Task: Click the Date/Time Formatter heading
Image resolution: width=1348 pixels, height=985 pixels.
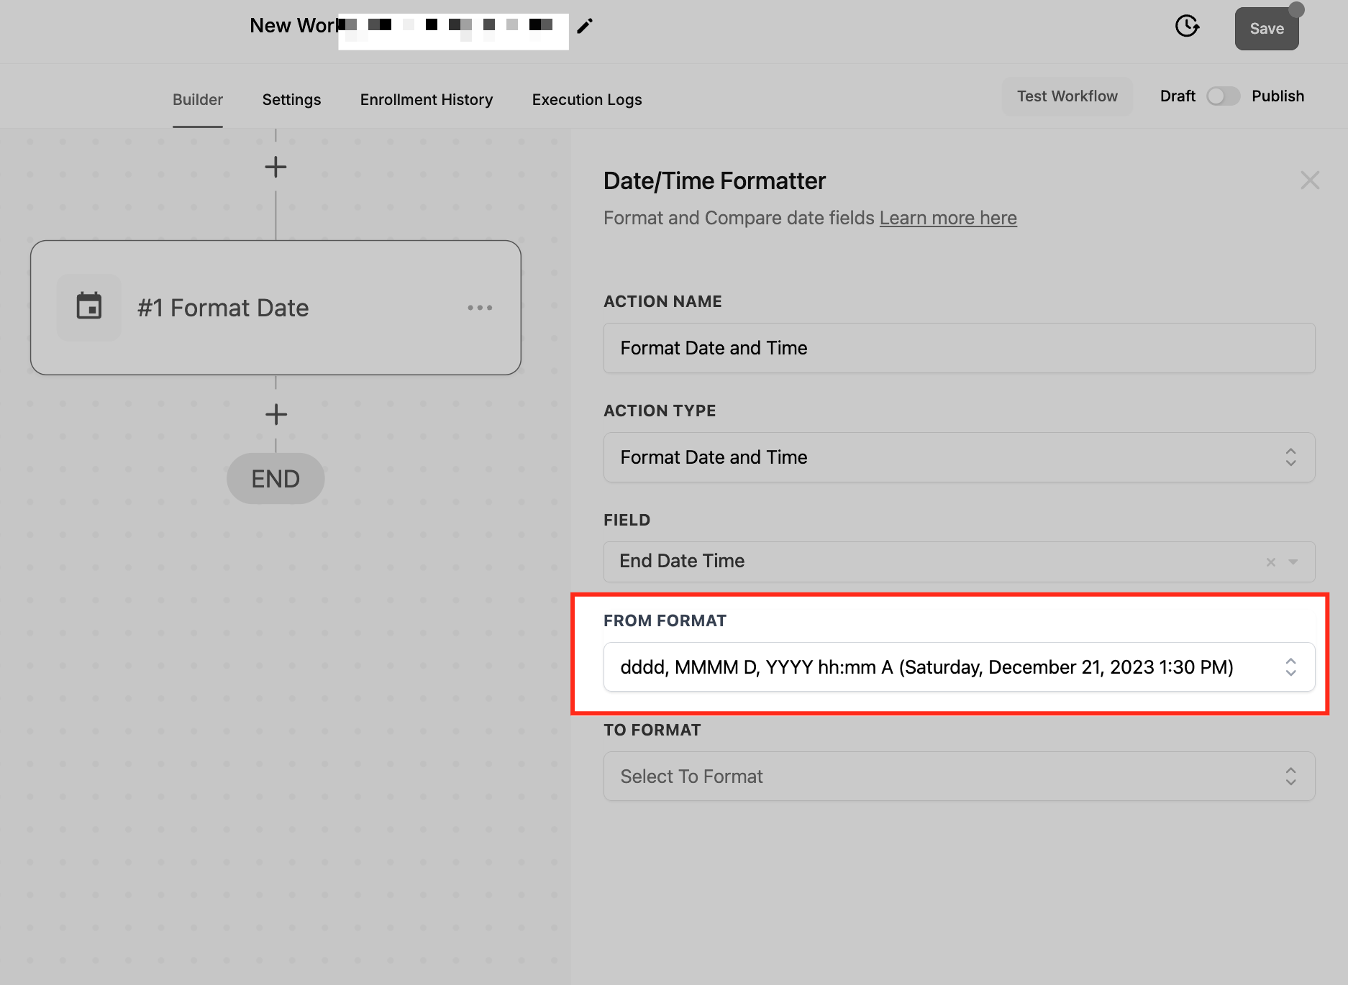Action: [714, 181]
